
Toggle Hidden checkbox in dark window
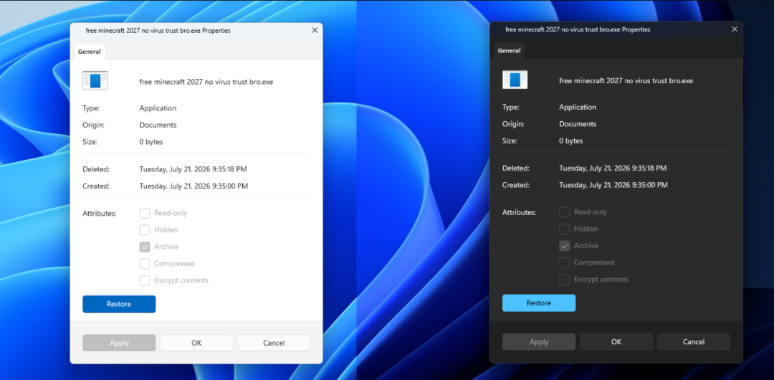point(564,229)
